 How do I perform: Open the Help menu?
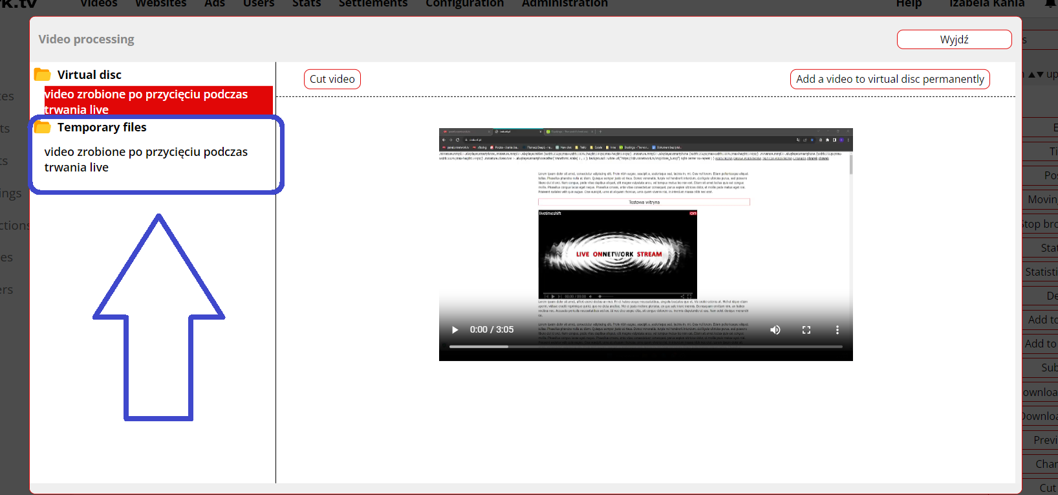pos(909,4)
